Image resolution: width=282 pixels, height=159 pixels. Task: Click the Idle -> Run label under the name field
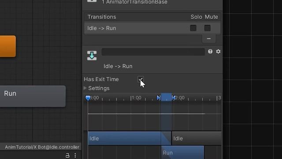tap(118, 66)
